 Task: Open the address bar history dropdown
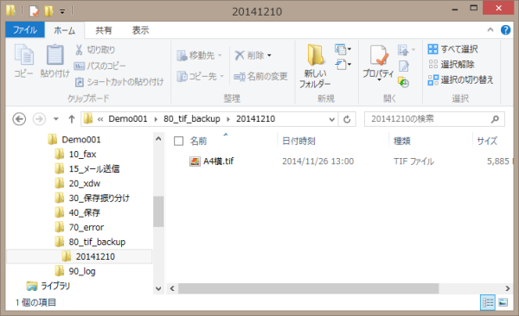click(x=331, y=119)
